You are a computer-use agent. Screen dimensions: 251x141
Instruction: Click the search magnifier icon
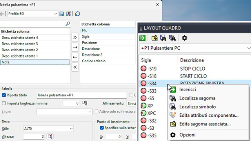pos(68,24)
